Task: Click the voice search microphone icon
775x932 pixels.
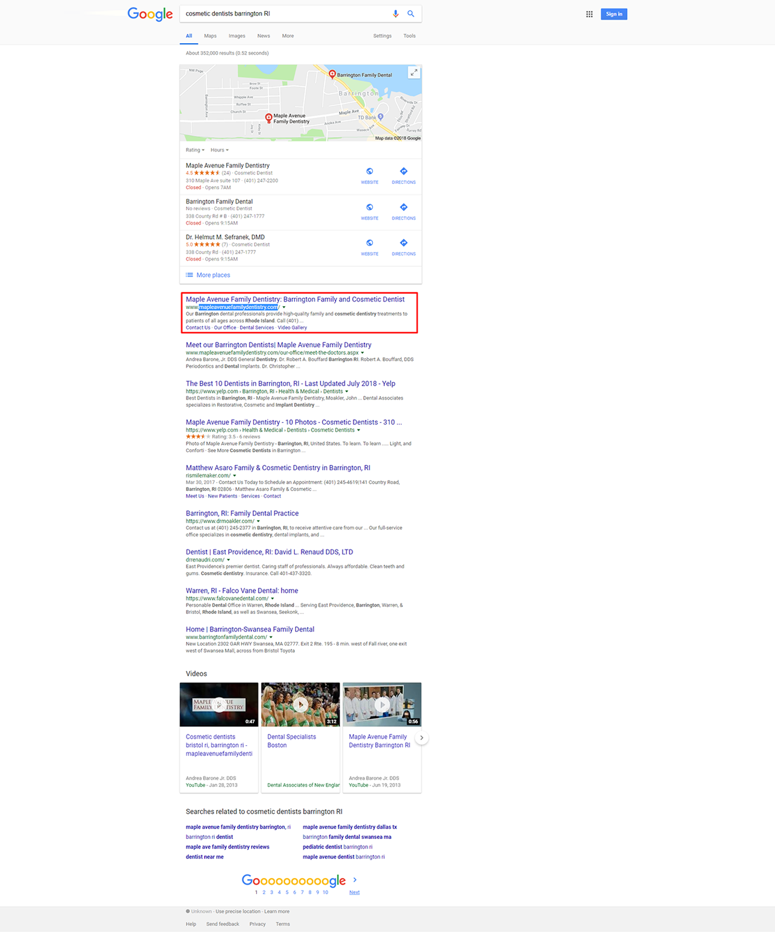Action: click(395, 14)
